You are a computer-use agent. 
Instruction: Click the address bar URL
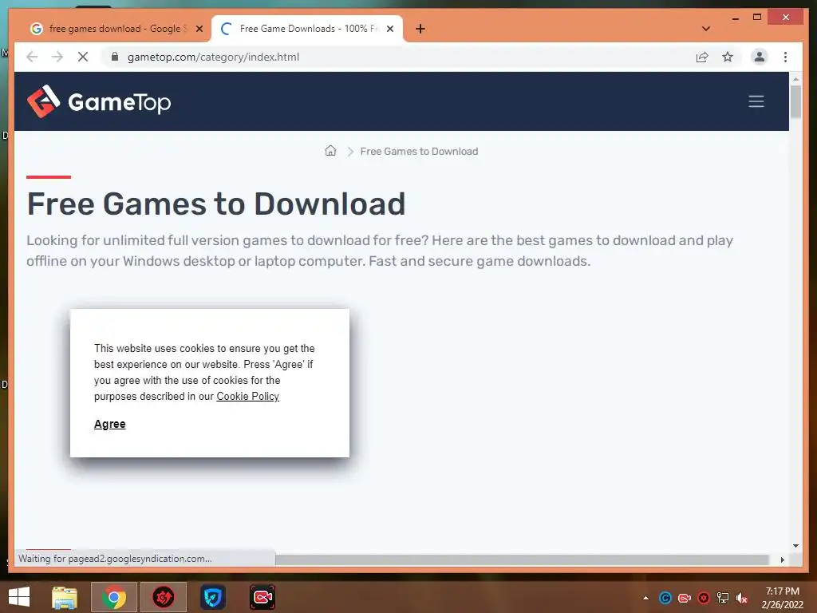213,57
